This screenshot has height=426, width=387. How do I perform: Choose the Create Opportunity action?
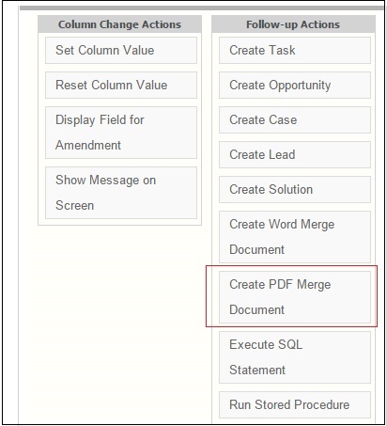tap(295, 85)
